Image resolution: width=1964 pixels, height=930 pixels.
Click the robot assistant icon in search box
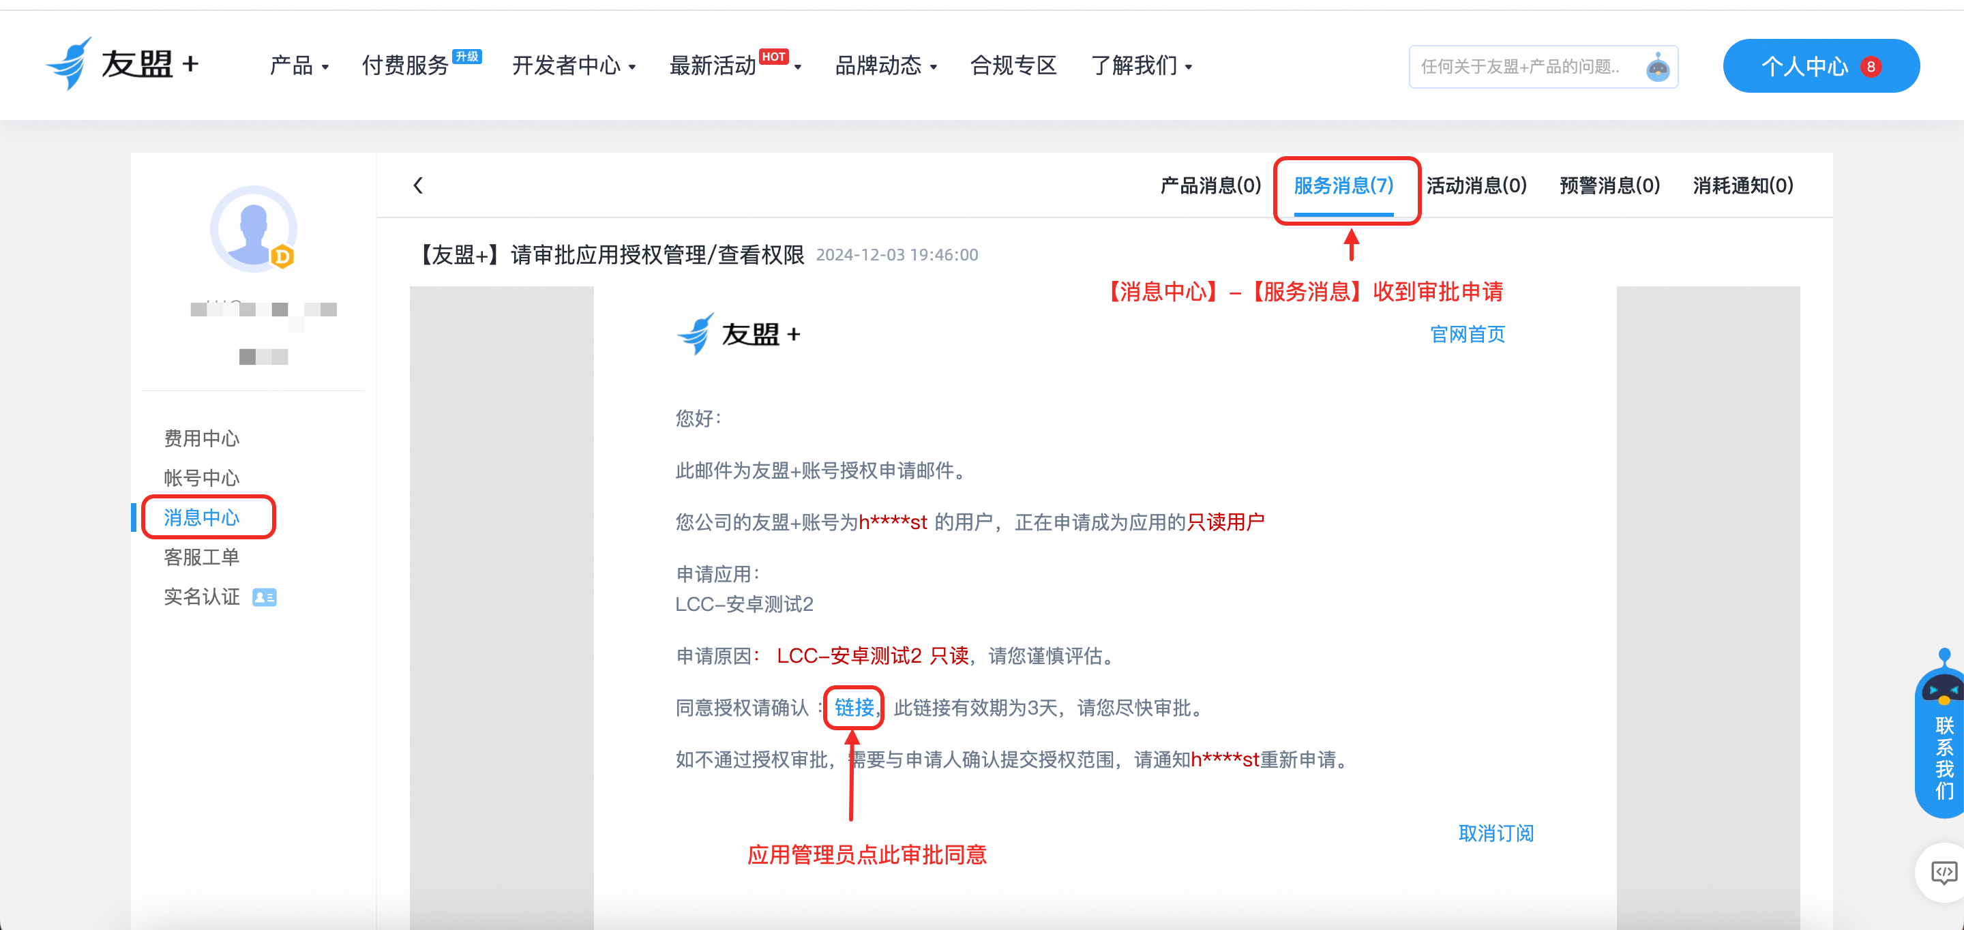click(1658, 67)
